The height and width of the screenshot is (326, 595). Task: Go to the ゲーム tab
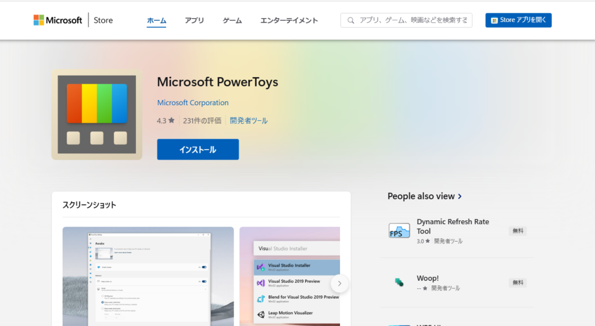coord(232,20)
